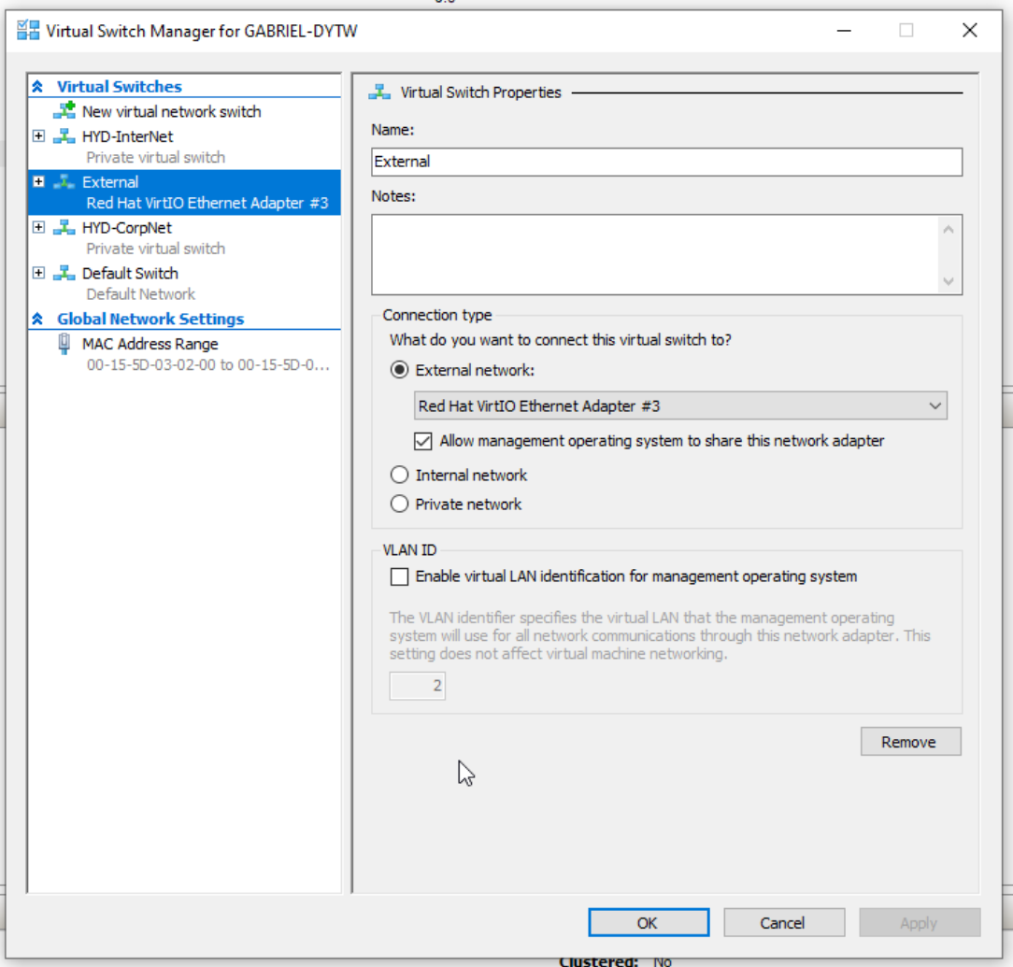Image resolution: width=1013 pixels, height=967 pixels.
Task: Select the Private network radio button
Action: tap(399, 504)
